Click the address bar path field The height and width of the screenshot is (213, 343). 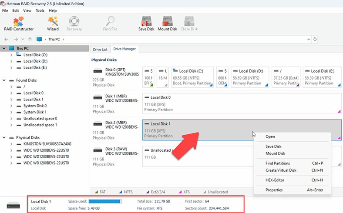tap(173, 39)
